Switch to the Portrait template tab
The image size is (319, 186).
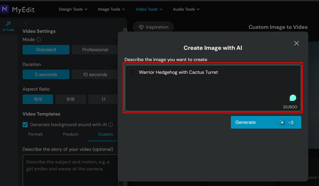(35, 134)
